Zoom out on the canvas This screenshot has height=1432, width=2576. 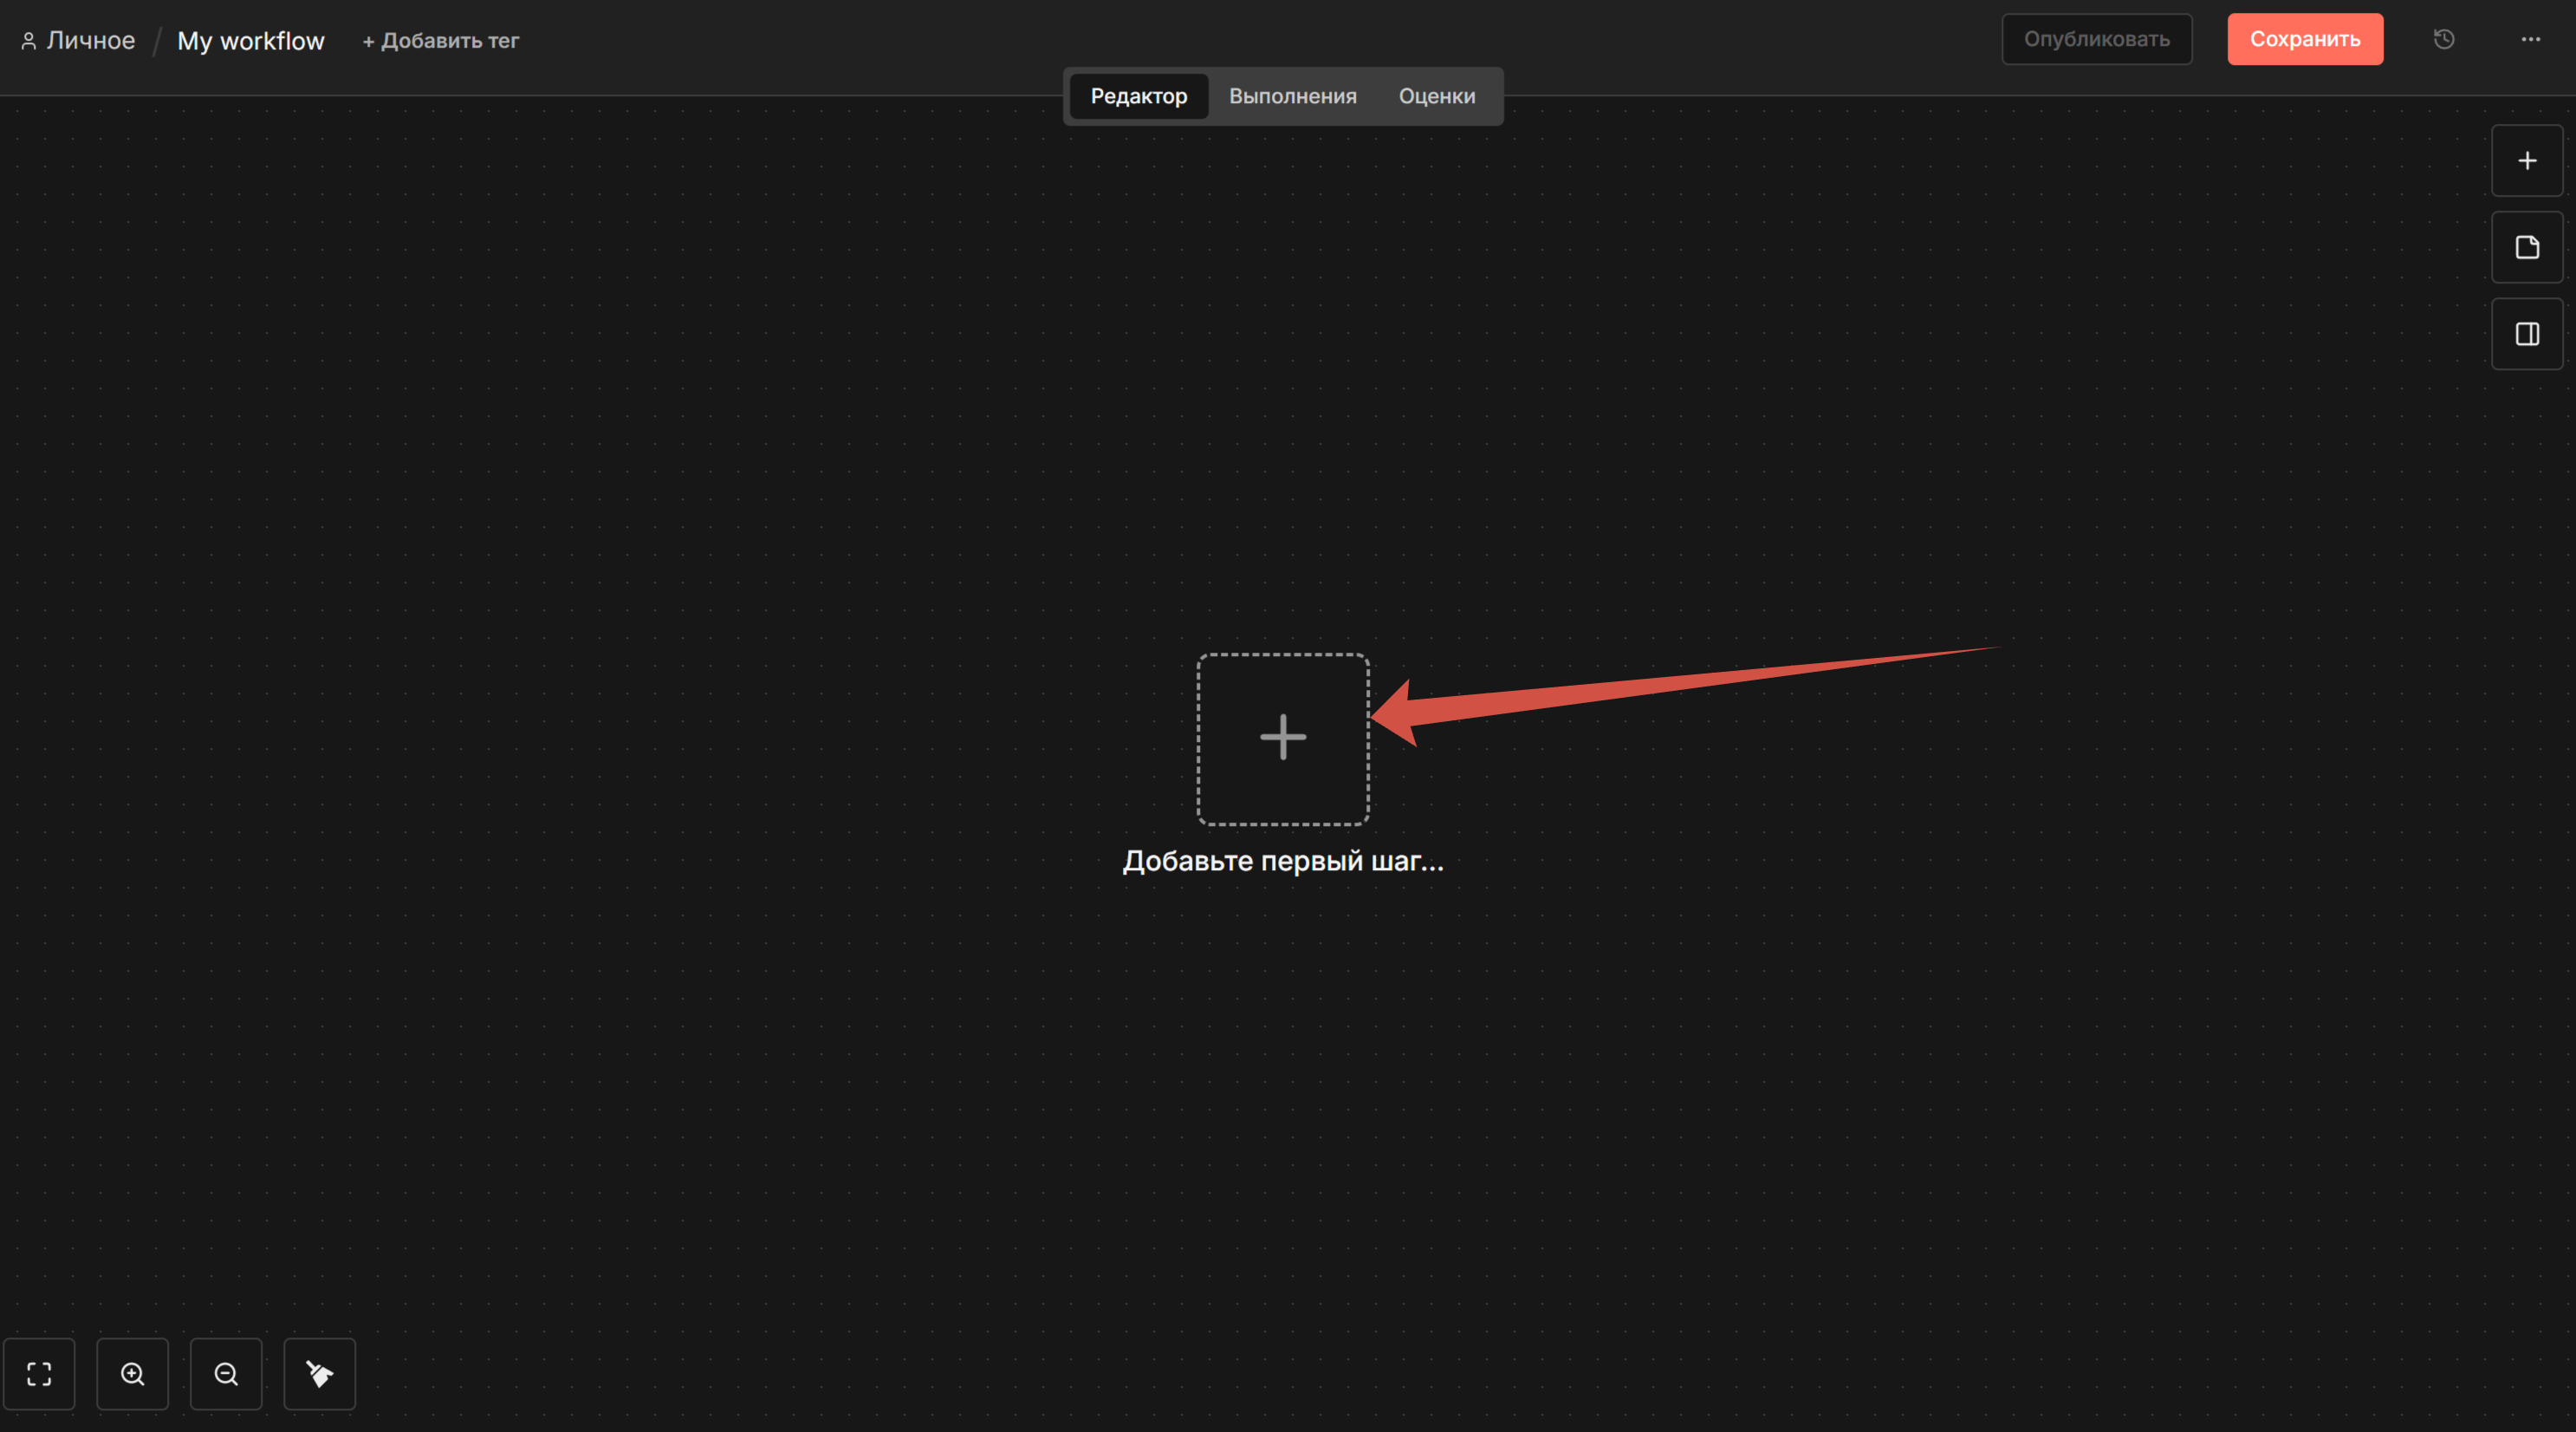pyautogui.click(x=226, y=1373)
